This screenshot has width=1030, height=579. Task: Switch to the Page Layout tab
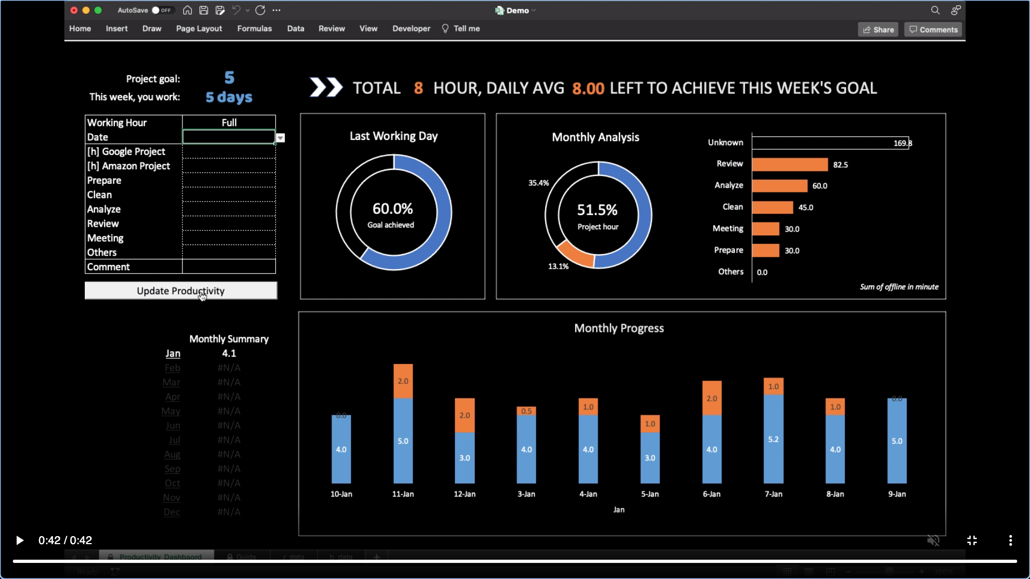198,28
